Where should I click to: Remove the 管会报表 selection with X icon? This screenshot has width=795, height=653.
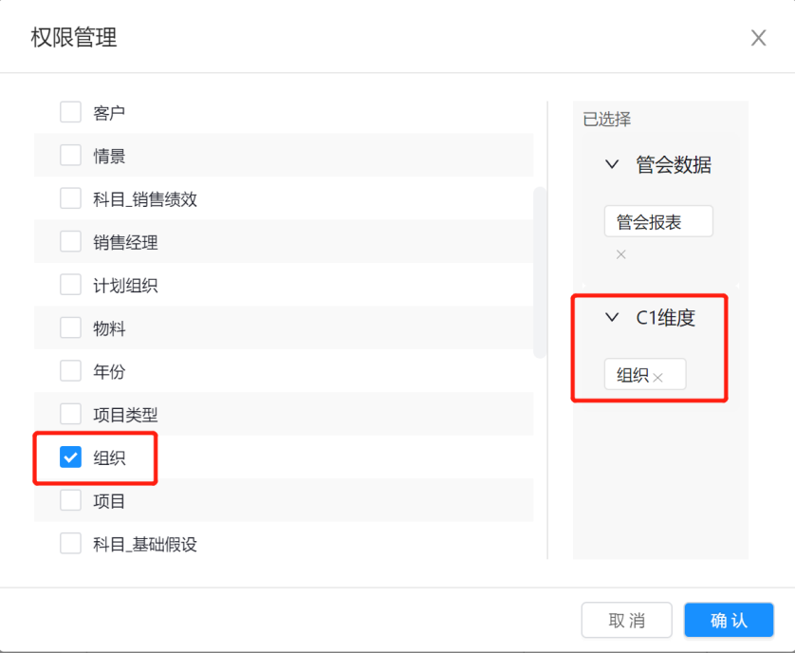pyautogui.click(x=621, y=254)
